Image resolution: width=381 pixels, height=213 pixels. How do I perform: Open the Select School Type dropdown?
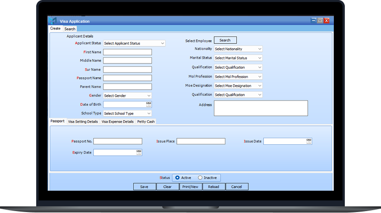click(127, 113)
